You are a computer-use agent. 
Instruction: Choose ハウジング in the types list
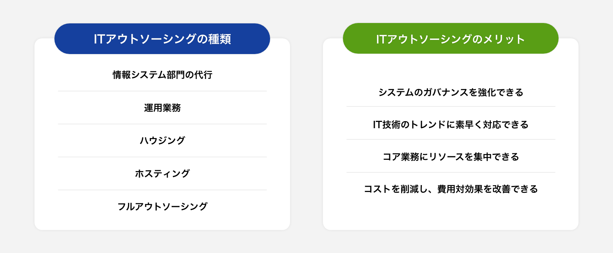click(x=162, y=141)
